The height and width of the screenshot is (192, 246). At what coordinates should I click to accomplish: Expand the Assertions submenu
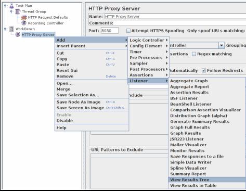click(148, 75)
